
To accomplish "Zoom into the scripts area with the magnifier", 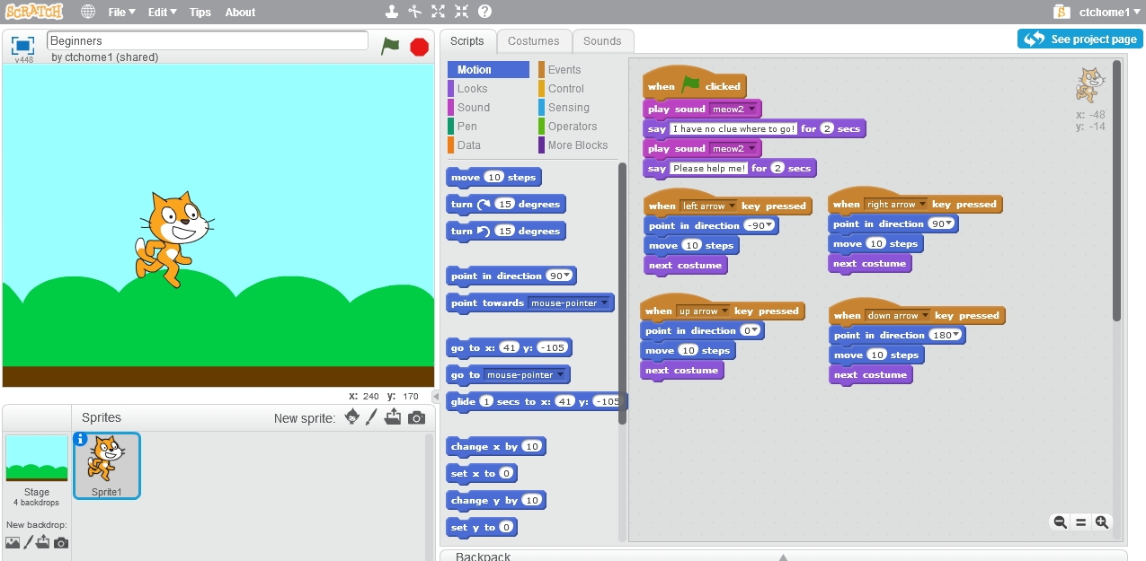I will click(1101, 522).
